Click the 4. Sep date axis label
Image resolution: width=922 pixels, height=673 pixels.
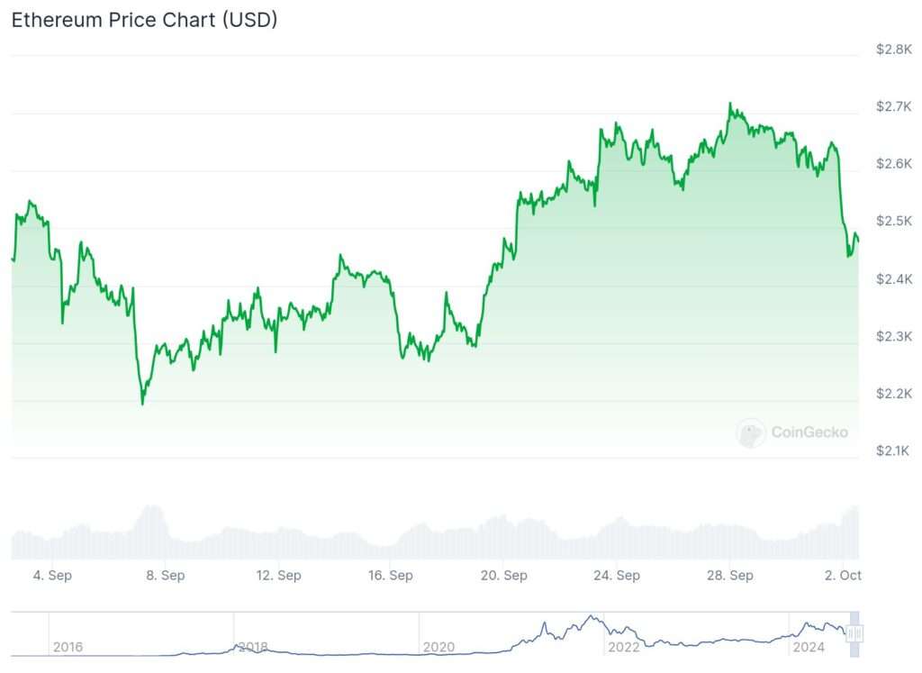coord(52,576)
